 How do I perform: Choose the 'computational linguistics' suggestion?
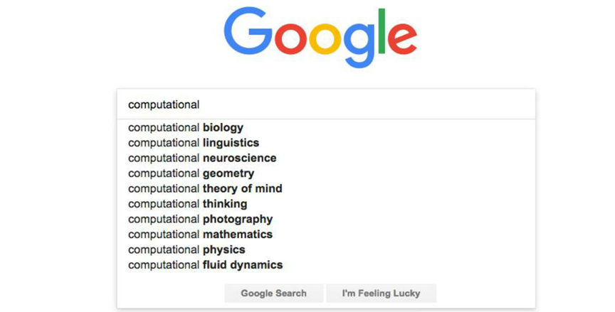pos(194,143)
